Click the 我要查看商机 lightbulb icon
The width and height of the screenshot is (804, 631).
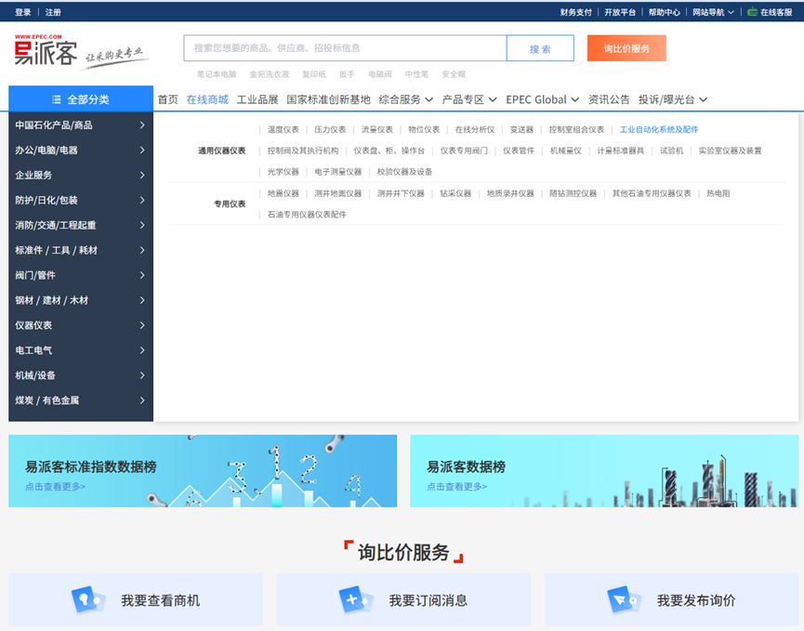pyautogui.click(x=84, y=599)
